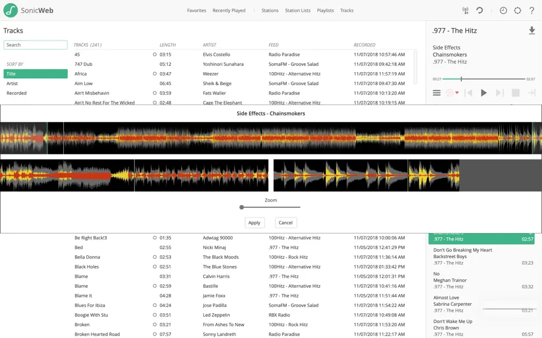The width and height of the screenshot is (542, 338).
Task: Click the Apply button
Action: (255, 223)
